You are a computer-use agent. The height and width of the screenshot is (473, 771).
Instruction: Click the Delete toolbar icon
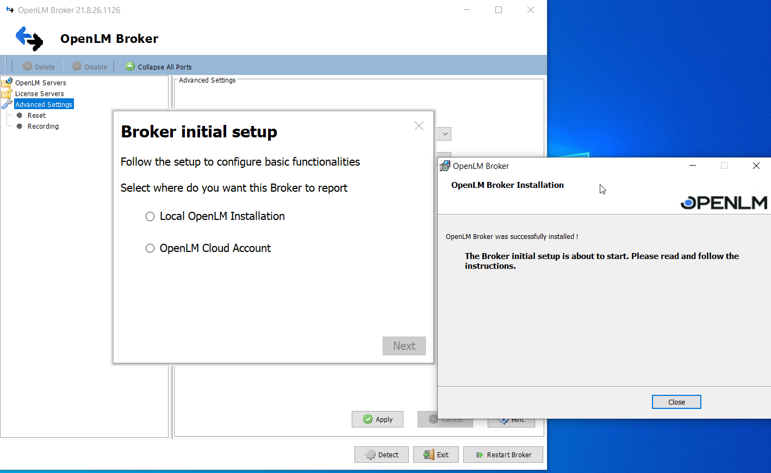27,66
